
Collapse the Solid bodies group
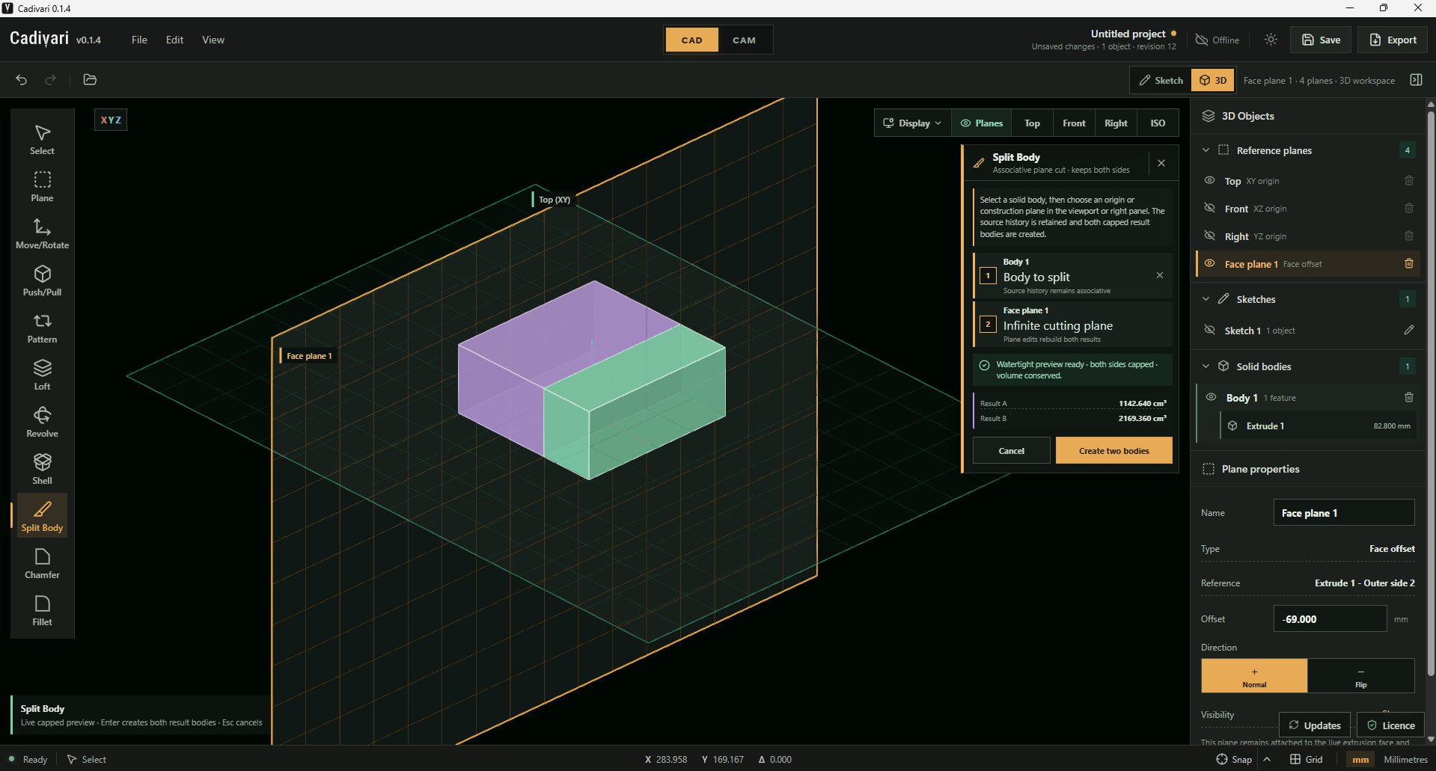[x=1206, y=366]
